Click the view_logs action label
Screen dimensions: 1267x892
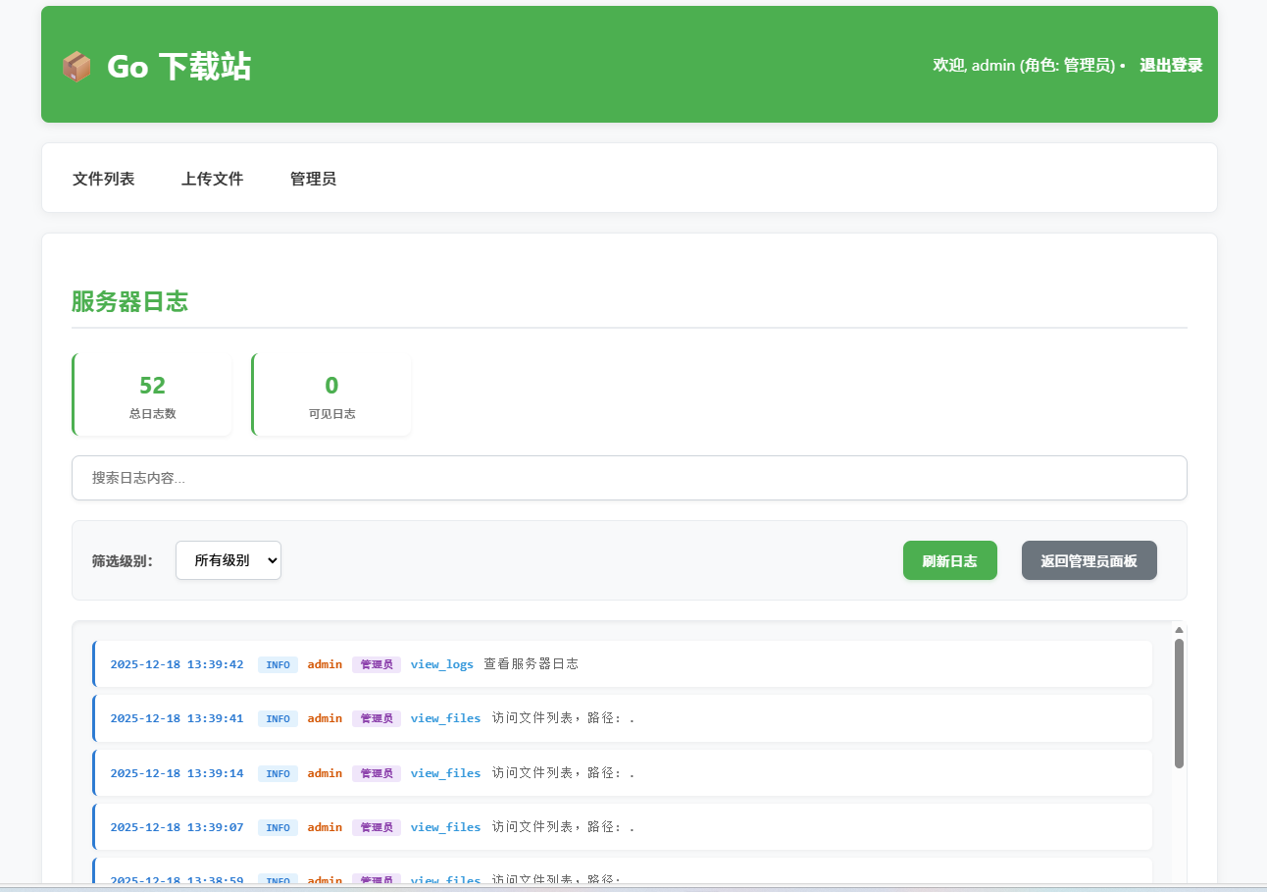coord(442,664)
